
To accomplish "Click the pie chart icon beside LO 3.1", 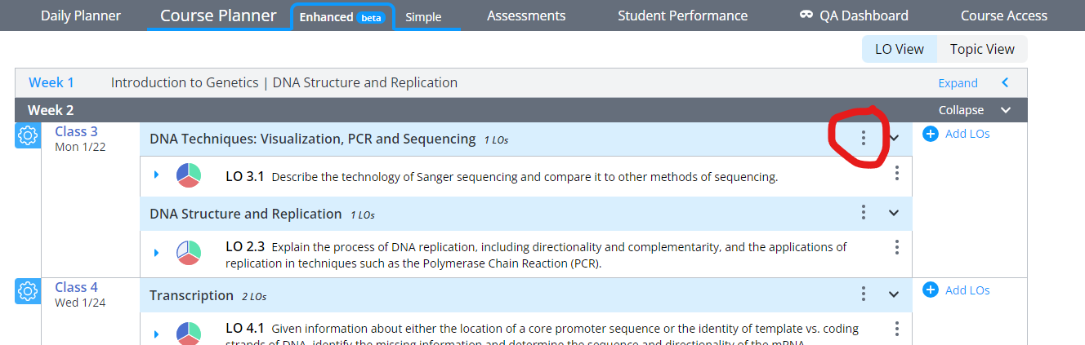I will 188,175.
